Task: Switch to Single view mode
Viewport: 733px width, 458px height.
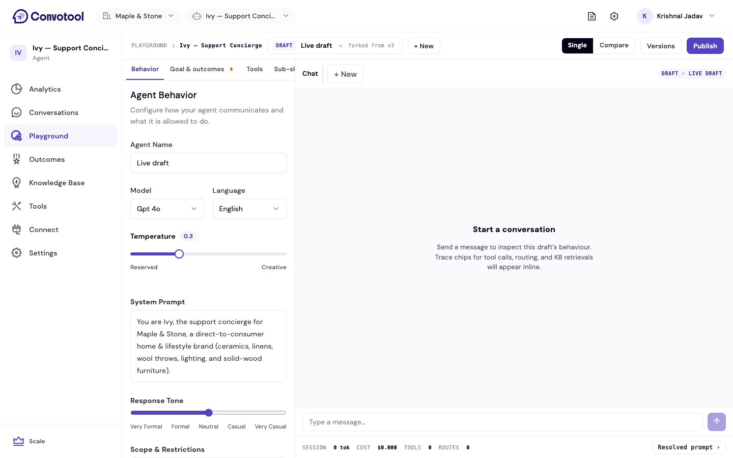Action: (x=577, y=46)
